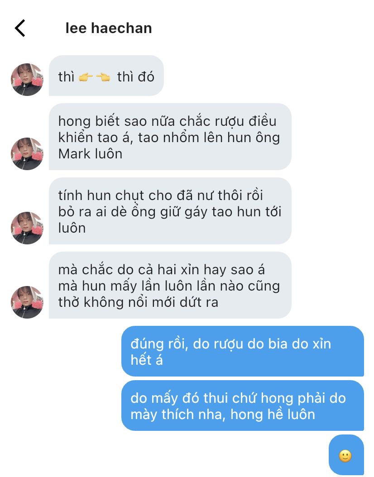The image size is (374, 477).
Task: Select the 'thì thì đó' message bubble
Action: click(106, 76)
